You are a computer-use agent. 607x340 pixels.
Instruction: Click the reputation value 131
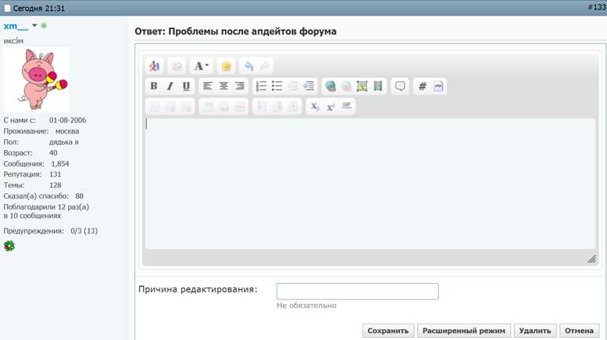point(55,174)
